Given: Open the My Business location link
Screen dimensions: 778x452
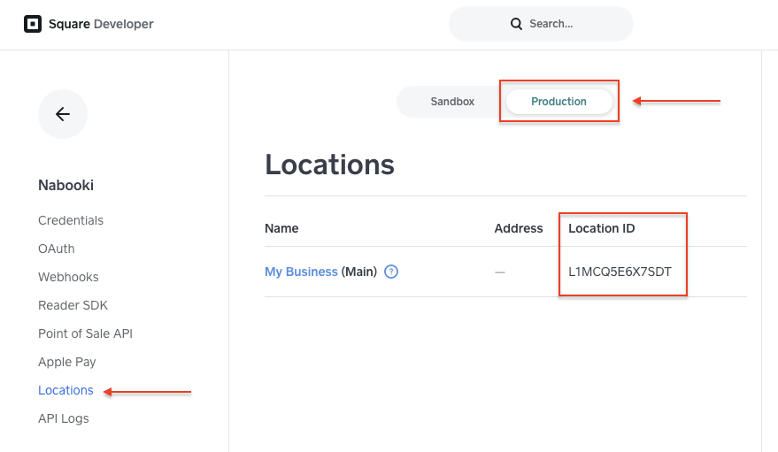Looking at the screenshot, I should click(x=301, y=272).
